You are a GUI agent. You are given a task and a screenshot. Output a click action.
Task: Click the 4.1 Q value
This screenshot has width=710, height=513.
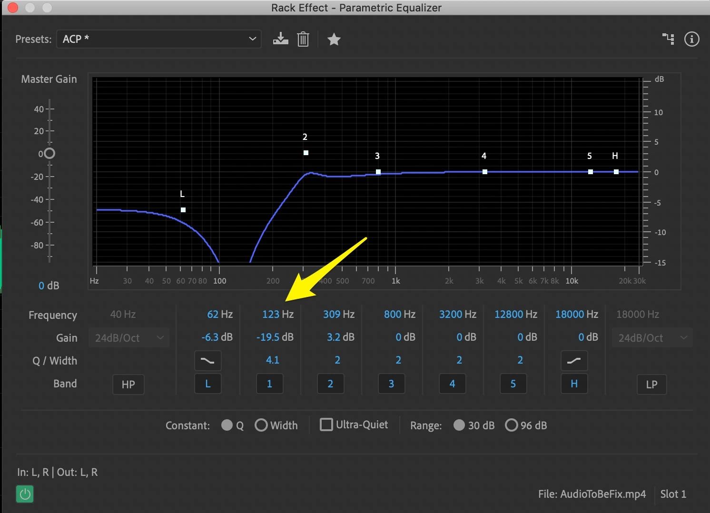[x=273, y=360]
